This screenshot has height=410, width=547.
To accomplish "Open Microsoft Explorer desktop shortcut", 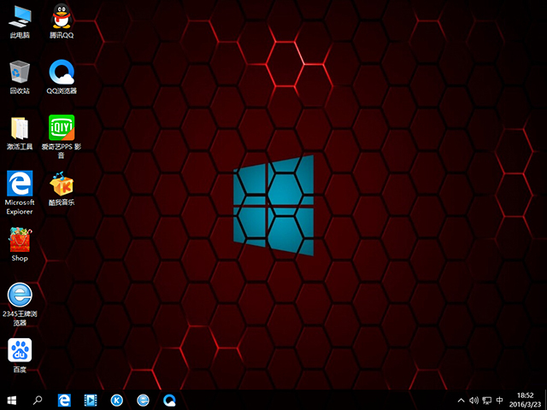I will (x=19, y=184).
